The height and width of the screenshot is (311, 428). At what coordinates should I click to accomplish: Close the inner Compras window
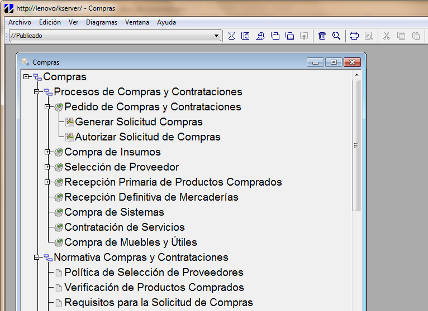coord(352,62)
